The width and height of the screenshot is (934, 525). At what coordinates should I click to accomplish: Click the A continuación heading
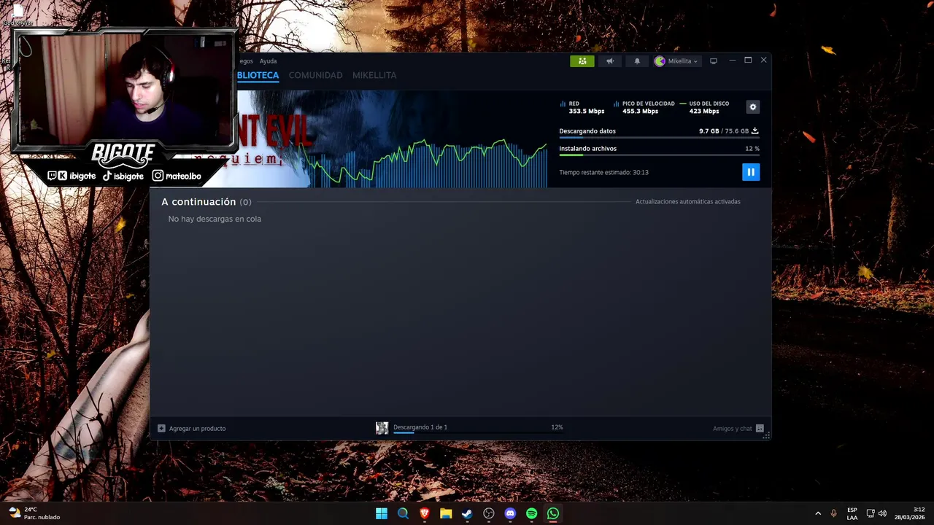pos(198,202)
